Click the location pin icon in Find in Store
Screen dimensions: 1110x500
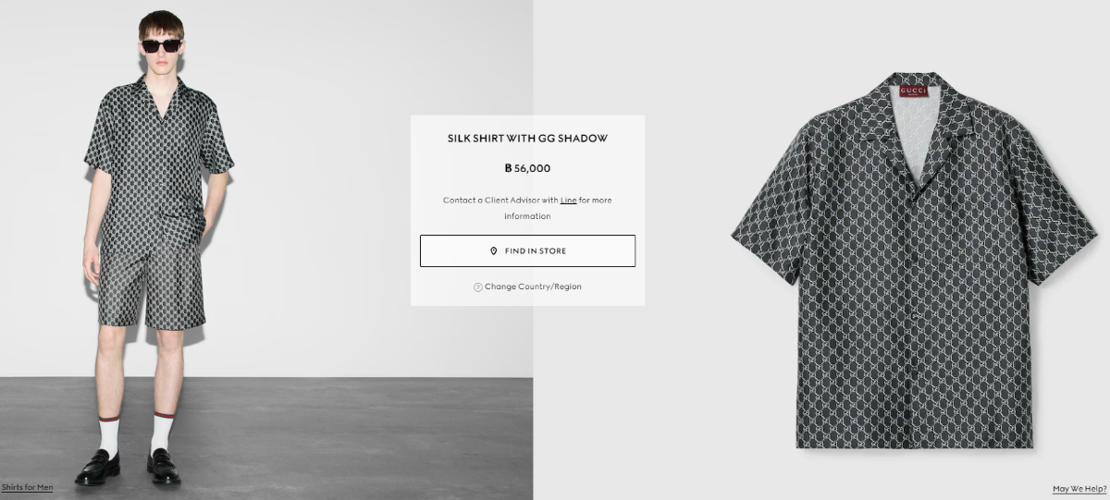(x=494, y=251)
